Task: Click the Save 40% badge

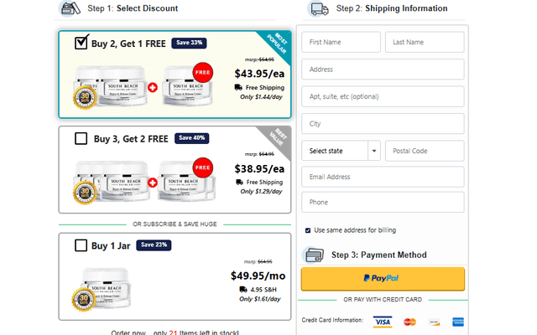Action: pyautogui.click(x=191, y=138)
